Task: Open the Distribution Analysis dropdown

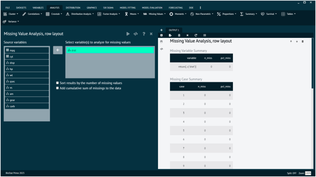Action: pyautogui.click(x=80, y=14)
